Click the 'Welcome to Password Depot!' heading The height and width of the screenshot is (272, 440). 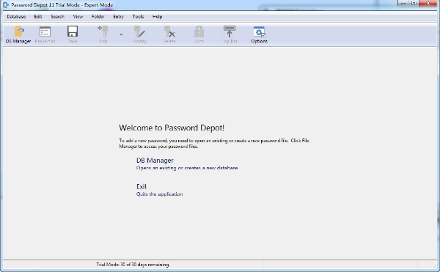[x=172, y=128]
